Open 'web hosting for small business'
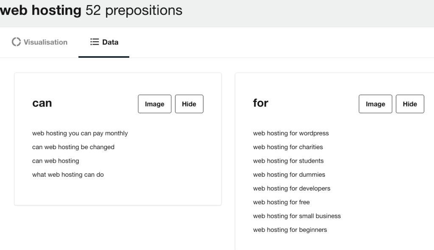434x250 pixels. (x=297, y=216)
